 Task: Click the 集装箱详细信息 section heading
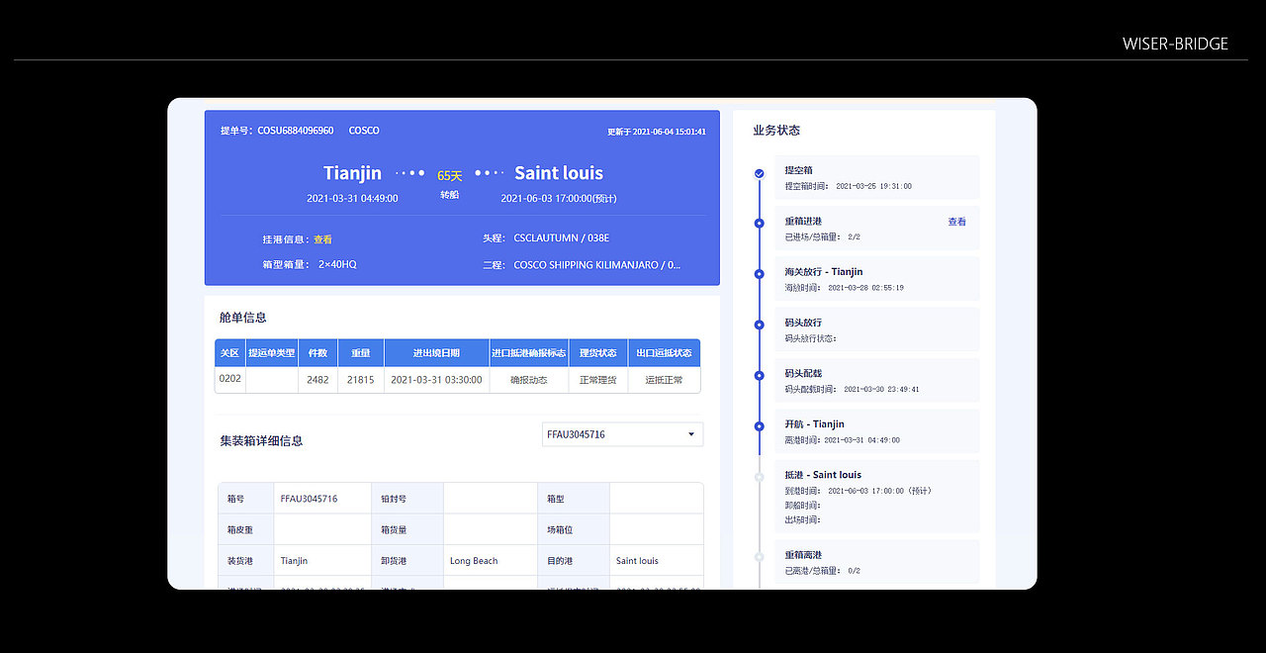coord(261,441)
